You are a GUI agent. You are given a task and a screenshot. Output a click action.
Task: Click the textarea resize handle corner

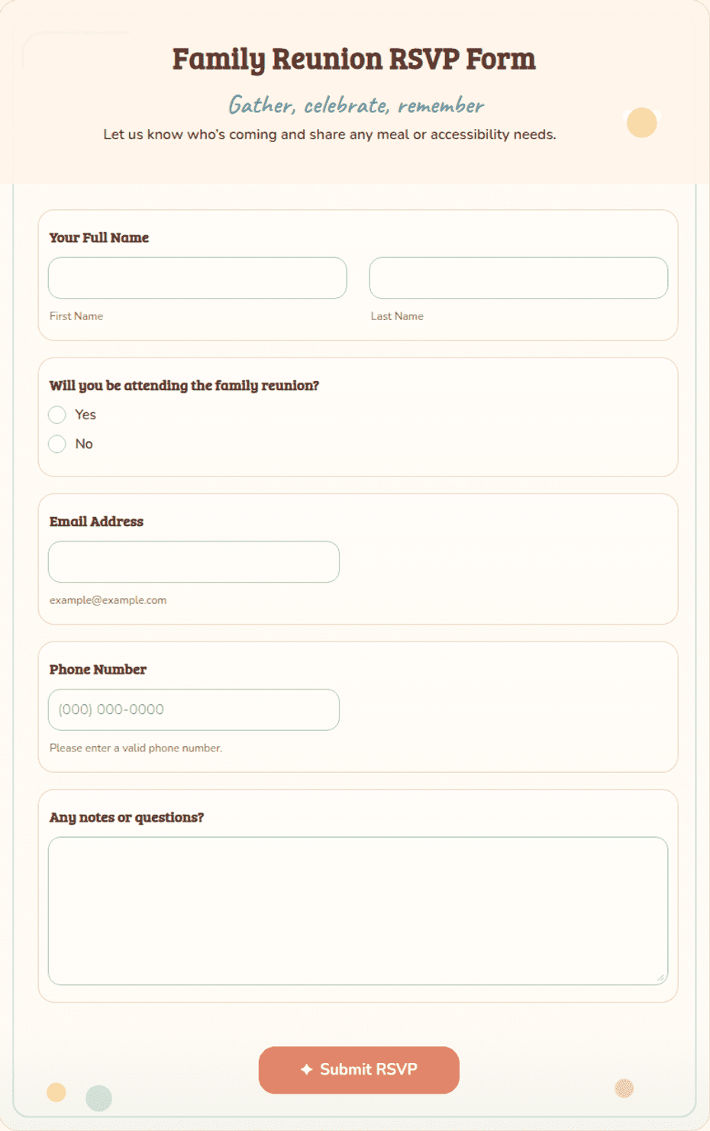[x=661, y=978]
